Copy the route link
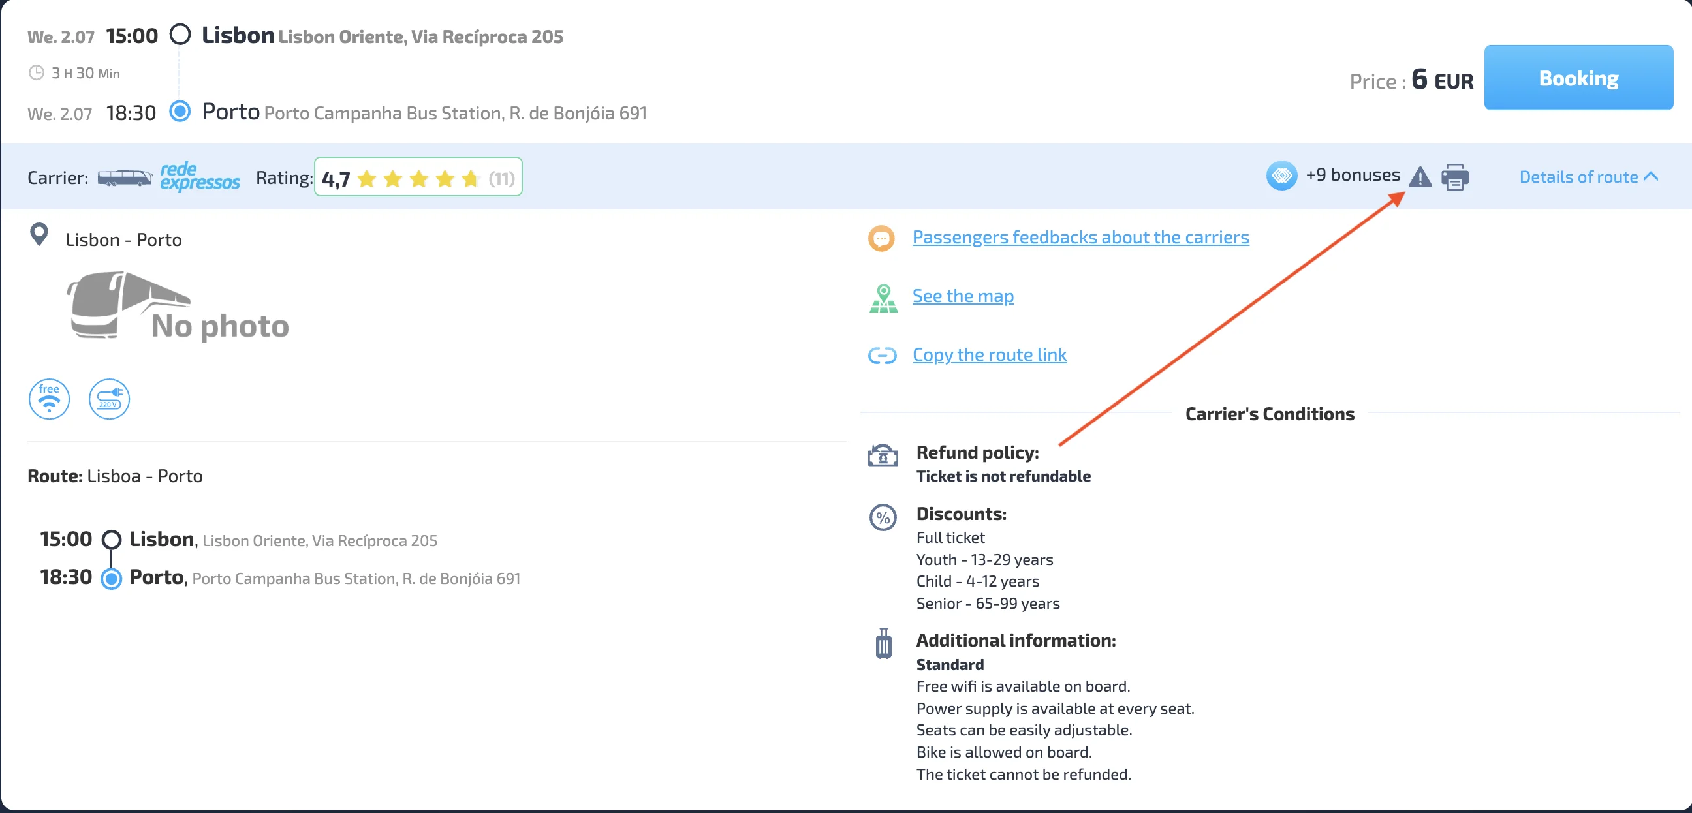The width and height of the screenshot is (1692, 813). coord(988,354)
